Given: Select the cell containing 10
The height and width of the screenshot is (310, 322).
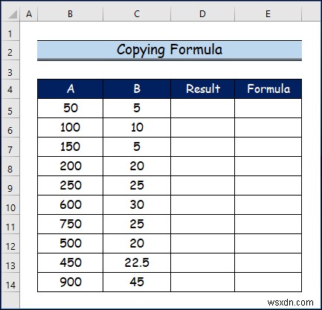Looking at the screenshot, I should [x=137, y=128].
